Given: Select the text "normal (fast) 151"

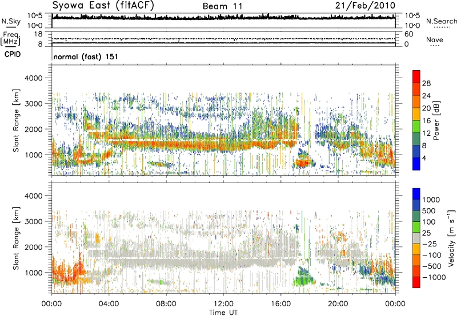Looking at the screenshot, I should pyautogui.click(x=86, y=56).
